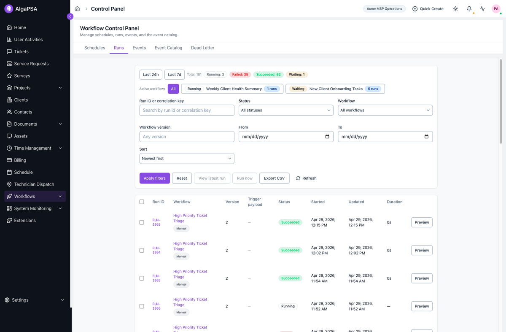Click the Running: 3 status badge

click(x=215, y=75)
